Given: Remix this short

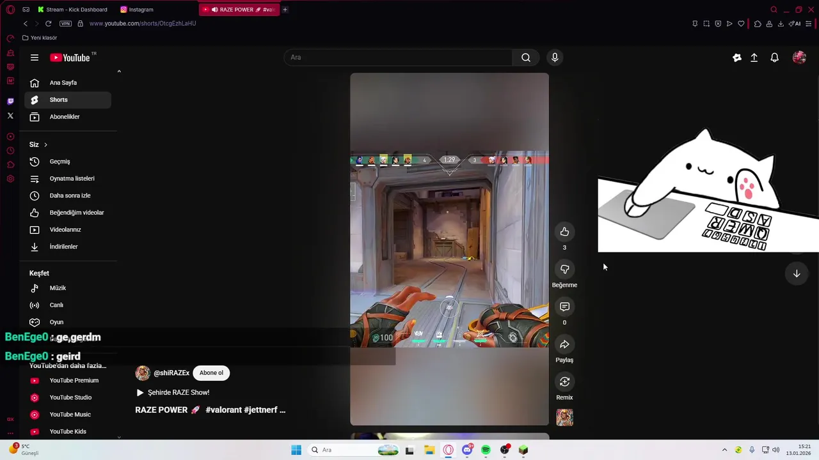Looking at the screenshot, I should coord(564,382).
